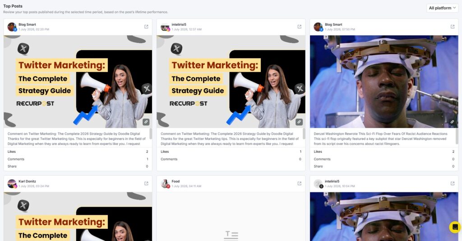Click Comments row in Denzel Washington post

[x=384, y=159]
